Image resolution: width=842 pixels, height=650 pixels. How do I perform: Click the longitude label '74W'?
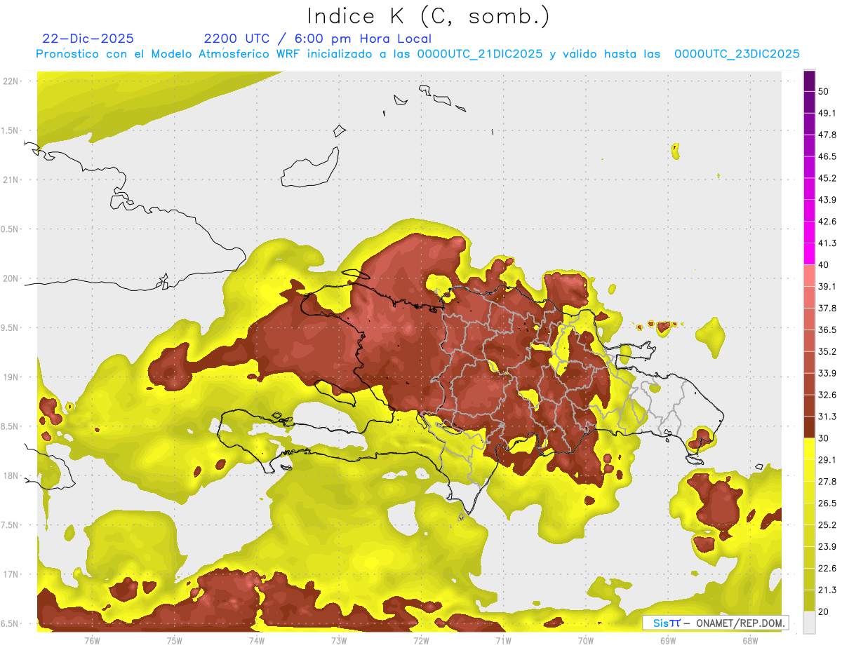257,640
